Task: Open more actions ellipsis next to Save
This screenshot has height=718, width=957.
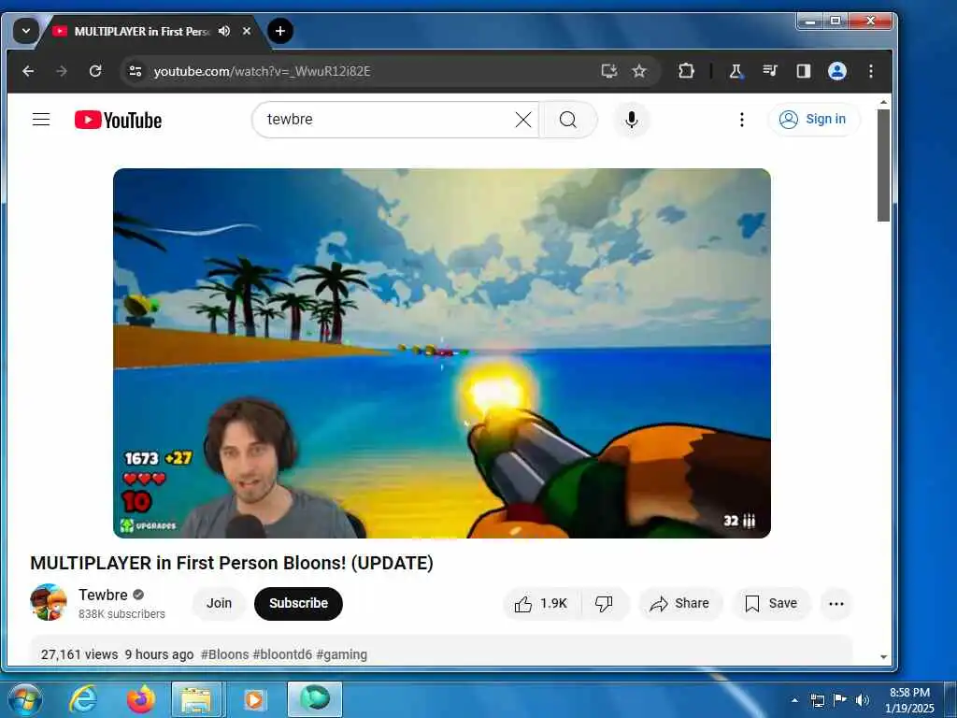Action: (x=836, y=604)
